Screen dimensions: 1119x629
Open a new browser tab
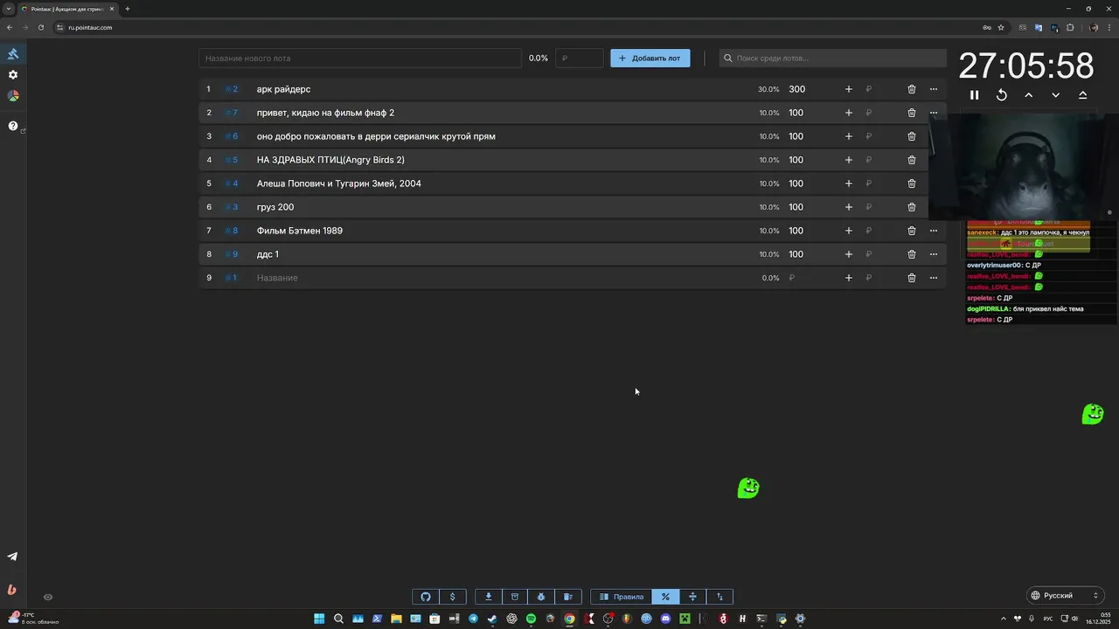(128, 9)
